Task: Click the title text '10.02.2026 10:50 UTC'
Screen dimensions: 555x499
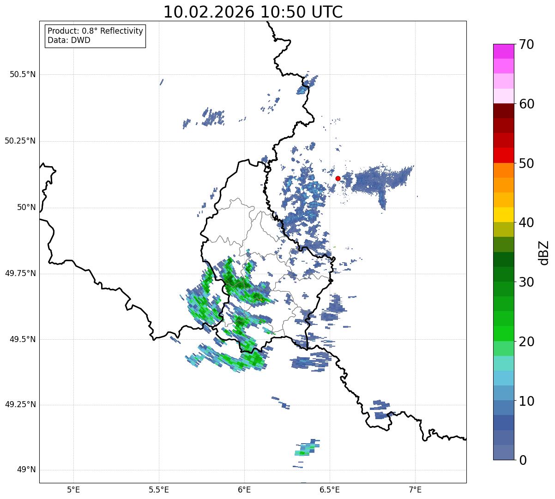Action: pyautogui.click(x=253, y=12)
